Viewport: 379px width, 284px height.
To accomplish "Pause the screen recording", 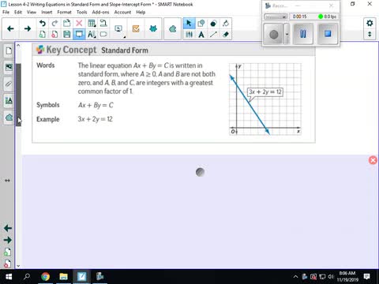I will pos(303,34).
